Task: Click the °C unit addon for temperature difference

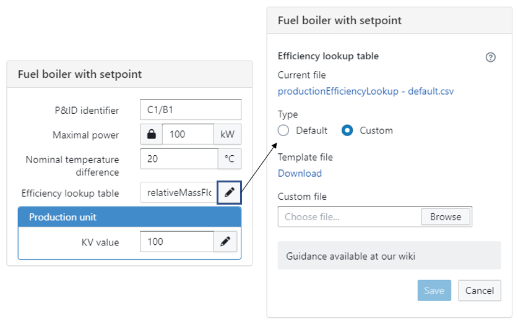Action: click(229, 159)
